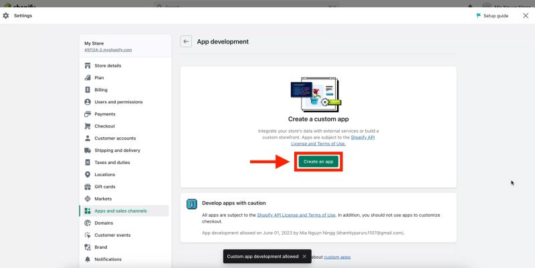Click the Gift cards icon
535x268 pixels.
click(88, 187)
